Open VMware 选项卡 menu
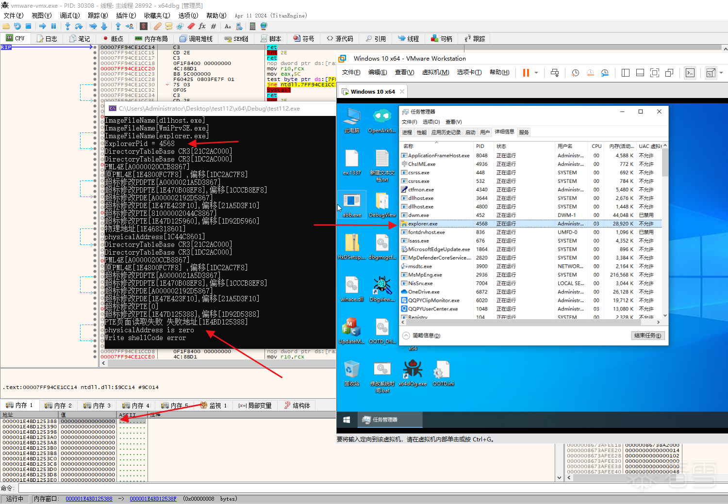Viewport: 728px width, 504px height. 469,72
